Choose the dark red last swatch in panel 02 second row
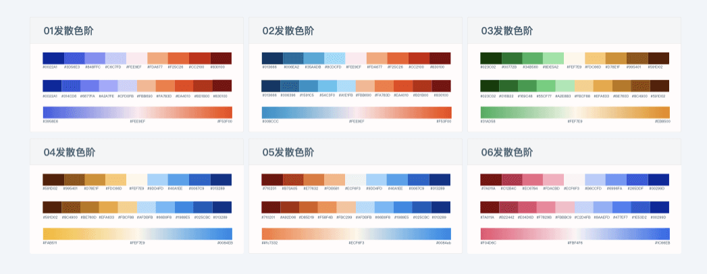The height and width of the screenshot is (274, 707). click(x=441, y=85)
